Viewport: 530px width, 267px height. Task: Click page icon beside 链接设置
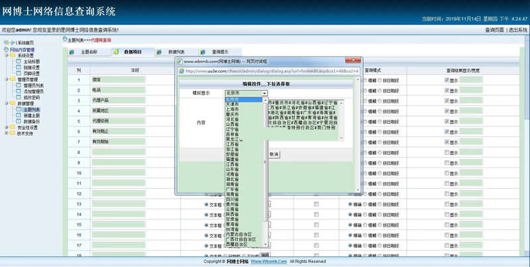click(19, 68)
